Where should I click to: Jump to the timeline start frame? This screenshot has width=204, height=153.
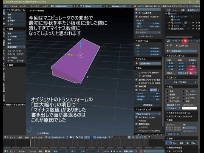tap(105, 151)
